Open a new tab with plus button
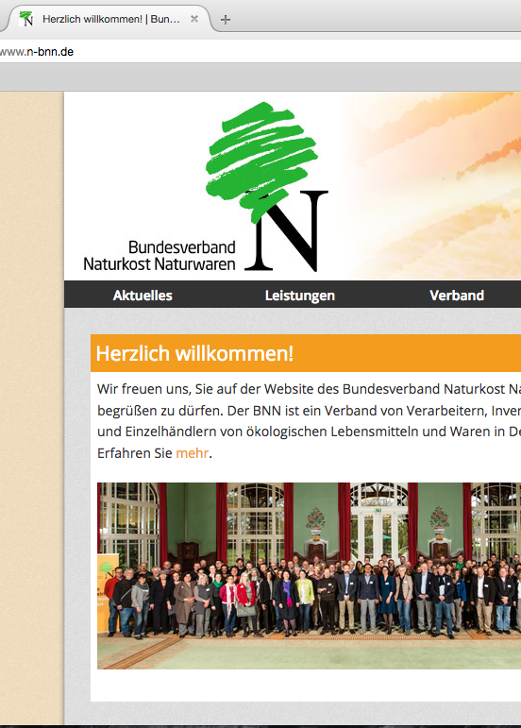The image size is (521, 728). [x=226, y=20]
